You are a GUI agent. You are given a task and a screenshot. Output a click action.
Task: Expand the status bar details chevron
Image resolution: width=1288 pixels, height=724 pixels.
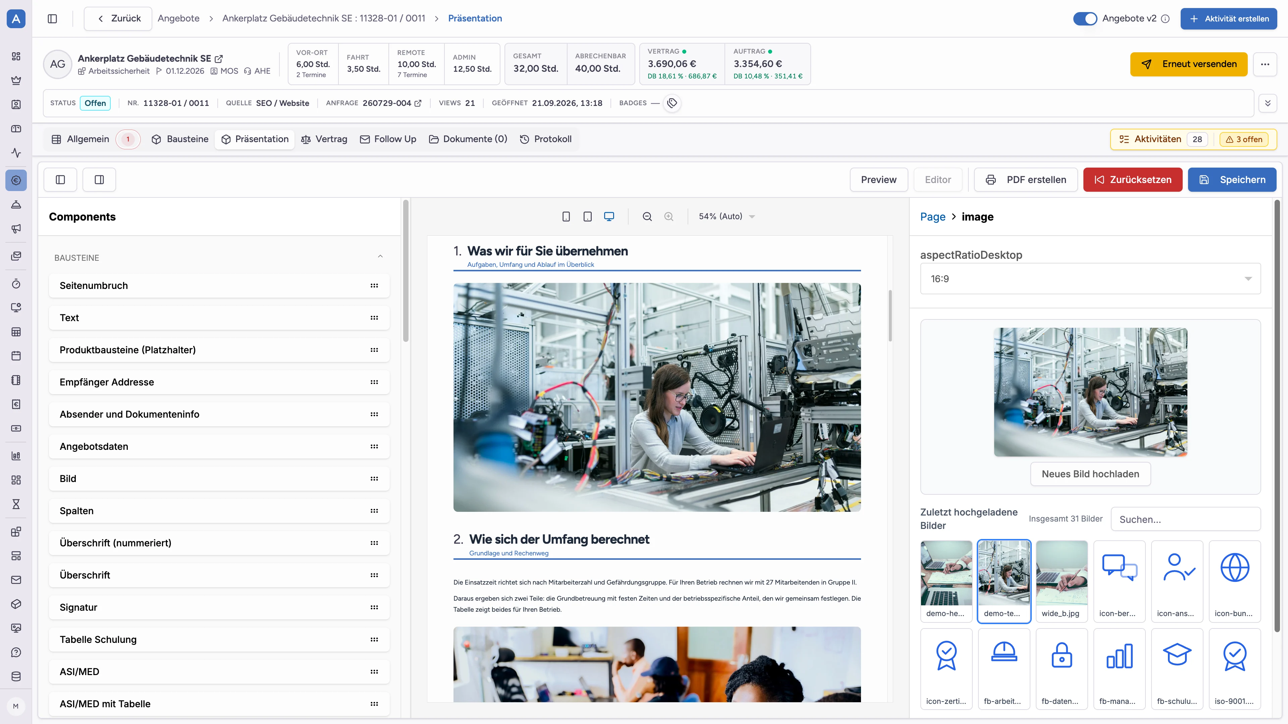coord(1268,104)
